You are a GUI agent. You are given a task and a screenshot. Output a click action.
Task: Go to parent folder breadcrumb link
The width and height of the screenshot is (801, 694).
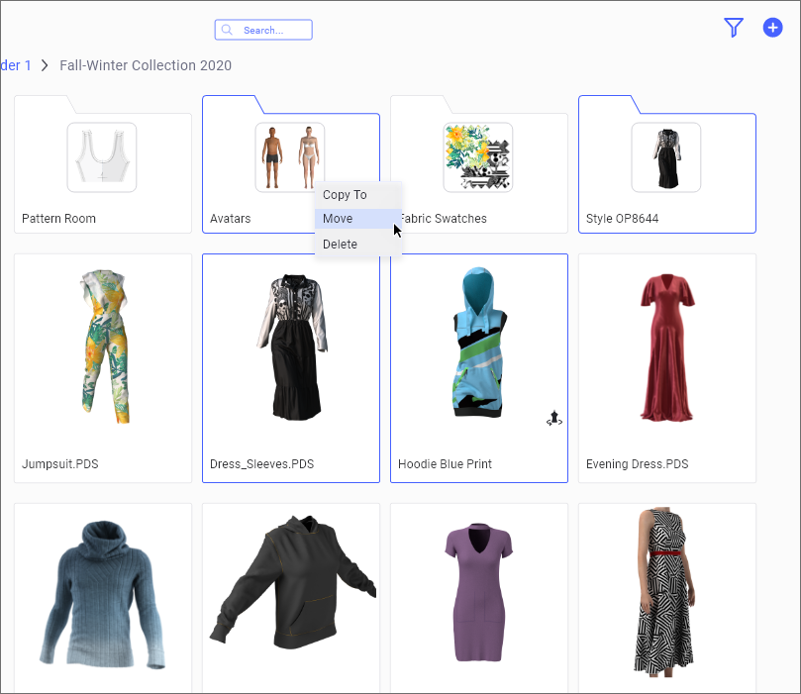click(16, 65)
